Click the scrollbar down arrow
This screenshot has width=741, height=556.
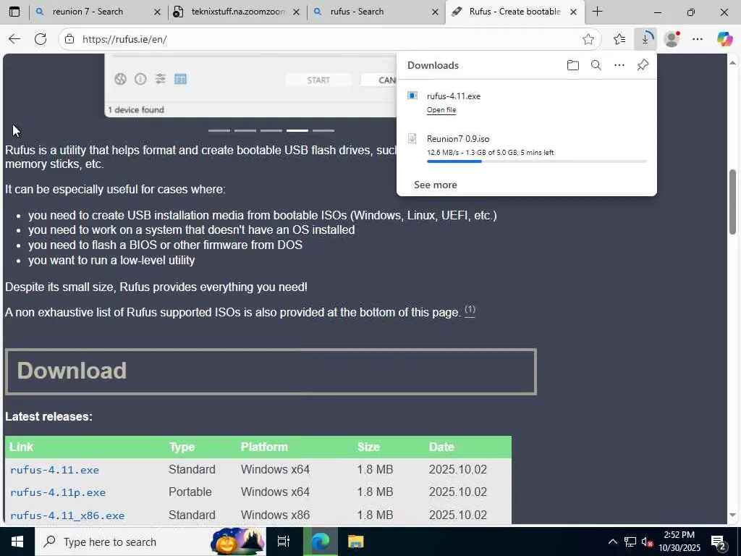[732, 515]
